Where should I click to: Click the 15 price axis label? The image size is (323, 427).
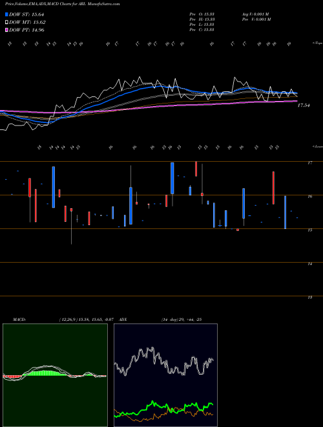tap(309, 230)
